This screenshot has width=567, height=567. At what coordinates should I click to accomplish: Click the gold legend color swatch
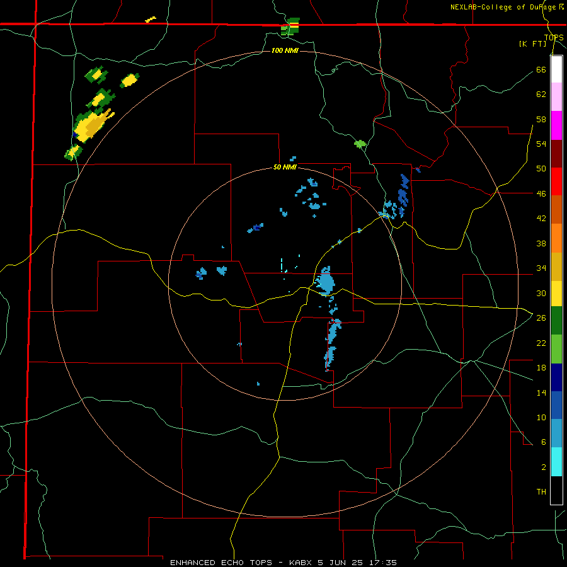pyautogui.click(x=556, y=266)
